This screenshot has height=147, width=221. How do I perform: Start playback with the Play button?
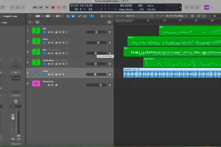coord(47,7)
